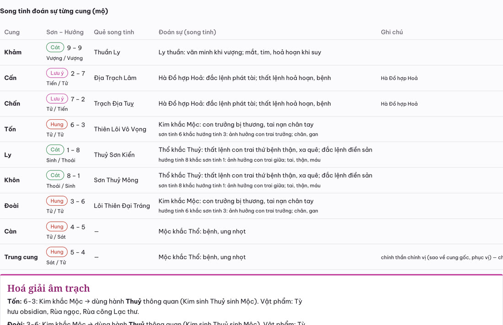Click the '7 – 2' star pair value

click(x=78, y=99)
